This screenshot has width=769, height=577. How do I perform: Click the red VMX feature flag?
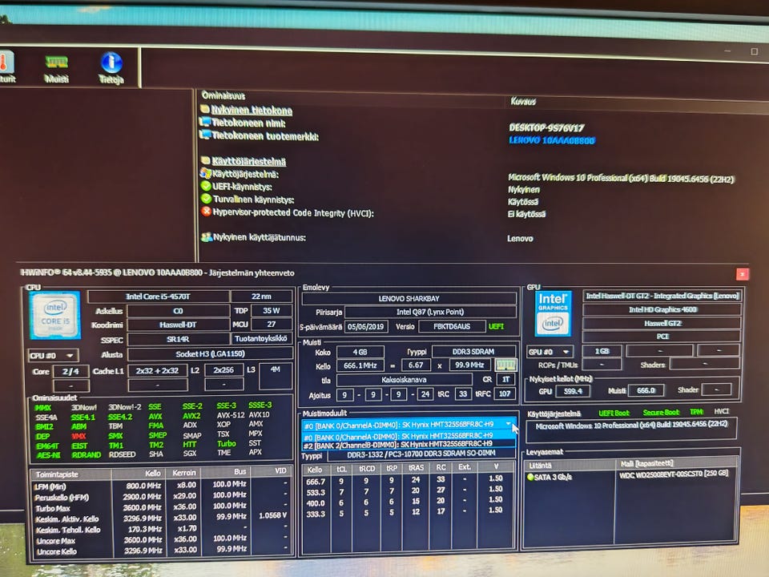[x=79, y=436]
